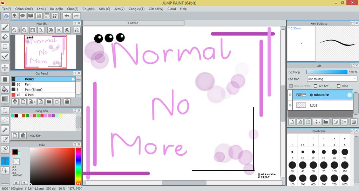Enable the Xén bớt checkbox
This screenshot has height=191, width=359.
point(316,86)
